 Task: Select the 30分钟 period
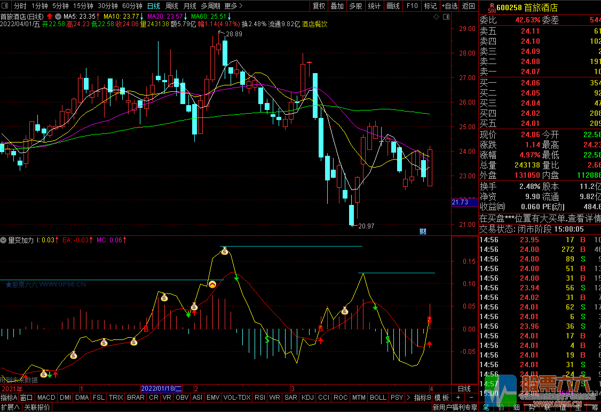coord(108,6)
